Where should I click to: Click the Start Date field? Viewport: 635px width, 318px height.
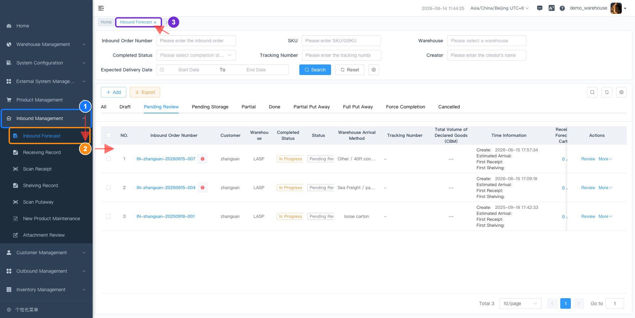click(189, 70)
